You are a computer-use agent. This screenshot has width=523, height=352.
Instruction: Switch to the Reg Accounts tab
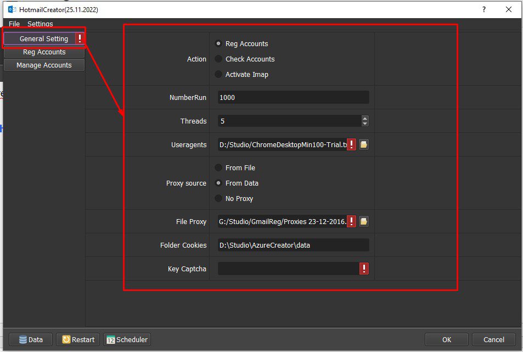click(x=44, y=52)
